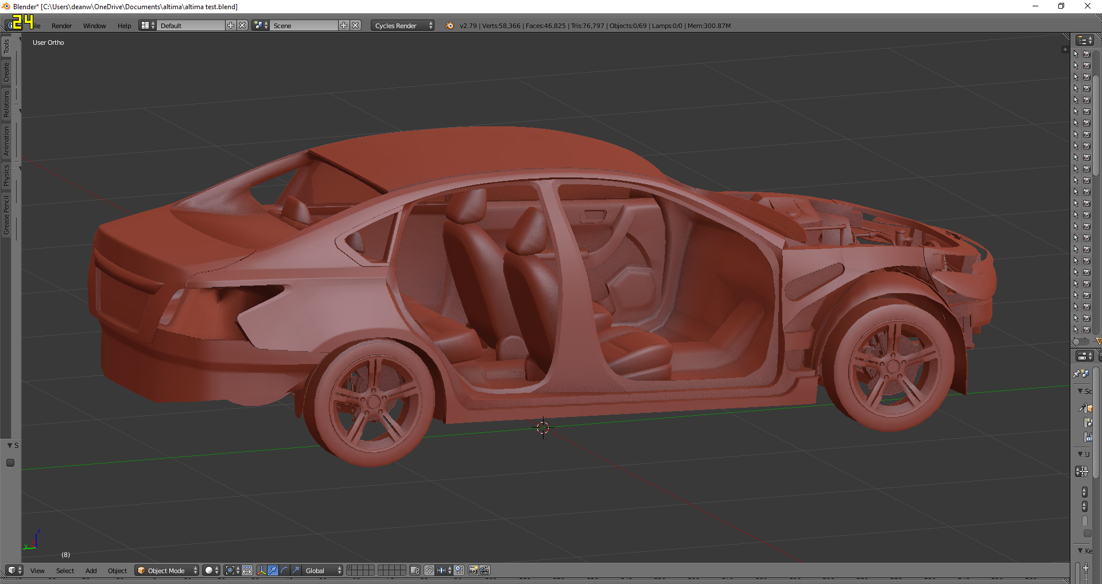Click the OpenGL render animation clapper icon
Image resolution: width=1102 pixels, height=584 pixels.
pos(484,571)
